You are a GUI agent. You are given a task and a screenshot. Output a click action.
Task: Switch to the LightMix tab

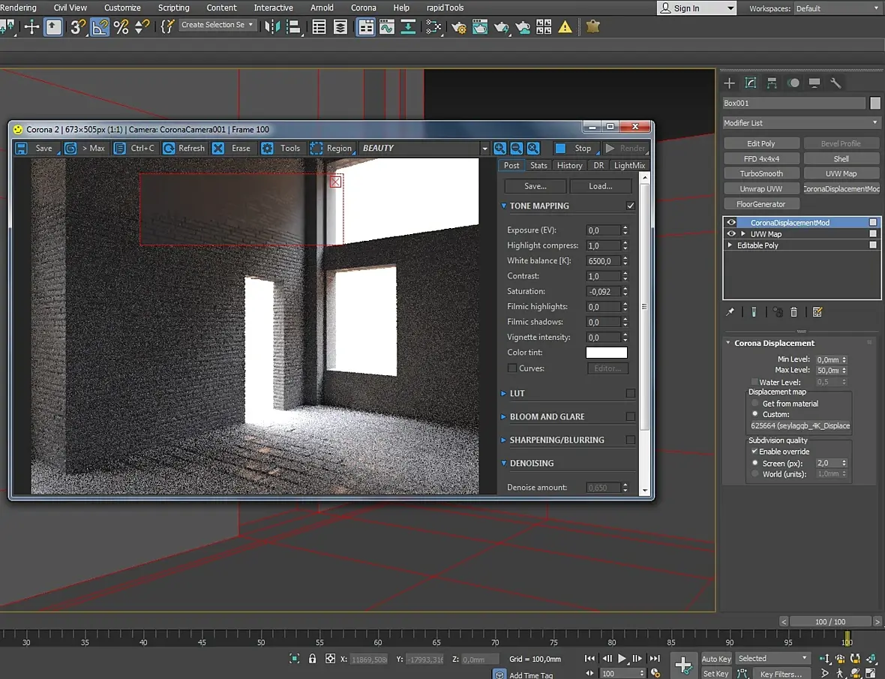pos(629,165)
